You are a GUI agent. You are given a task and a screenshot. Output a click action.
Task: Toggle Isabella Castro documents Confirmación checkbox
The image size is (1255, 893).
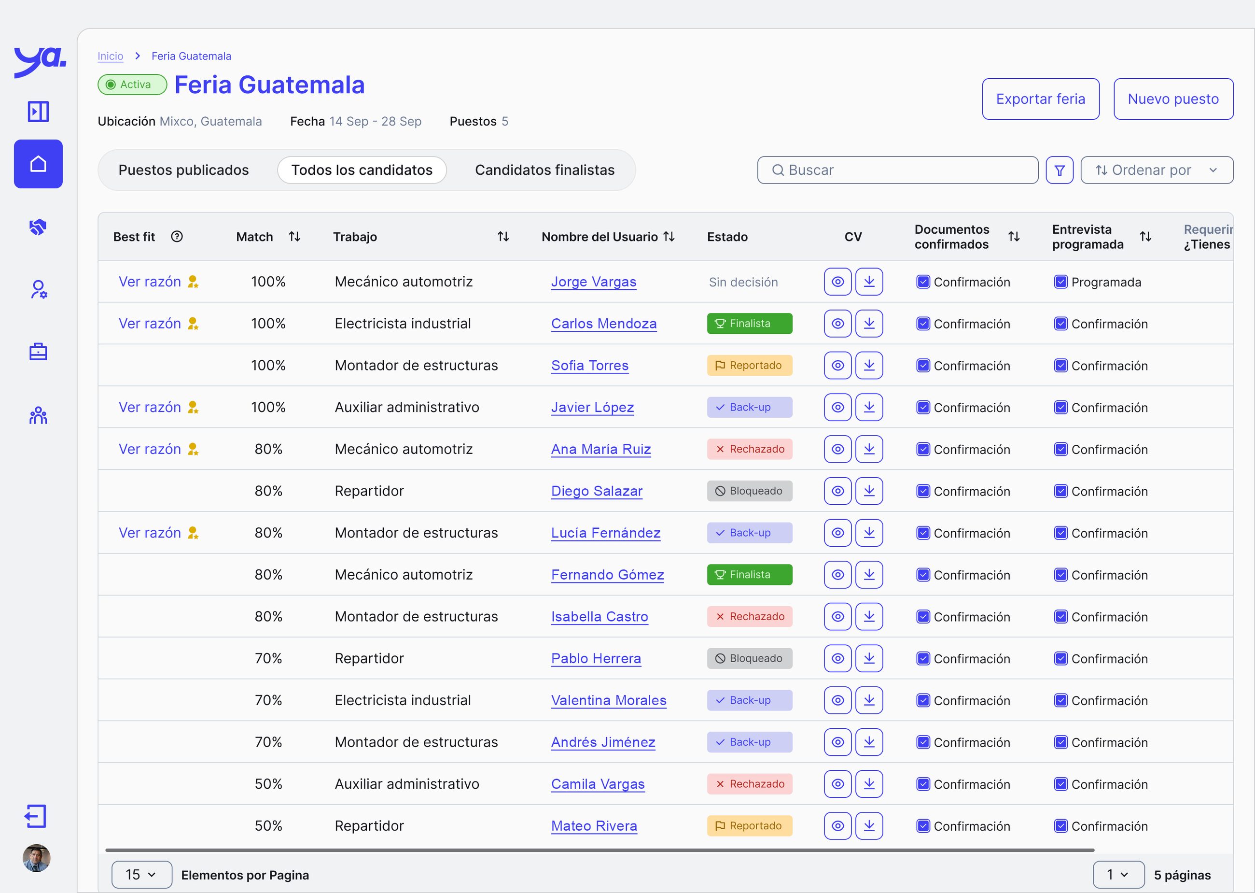(x=923, y=617)
